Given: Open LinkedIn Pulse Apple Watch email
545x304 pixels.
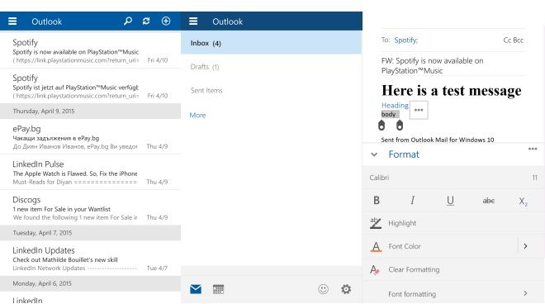Looking at the screenshot, I should (x=90, y=172).
